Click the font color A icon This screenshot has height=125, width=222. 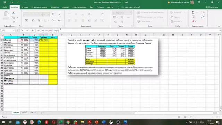59,20
